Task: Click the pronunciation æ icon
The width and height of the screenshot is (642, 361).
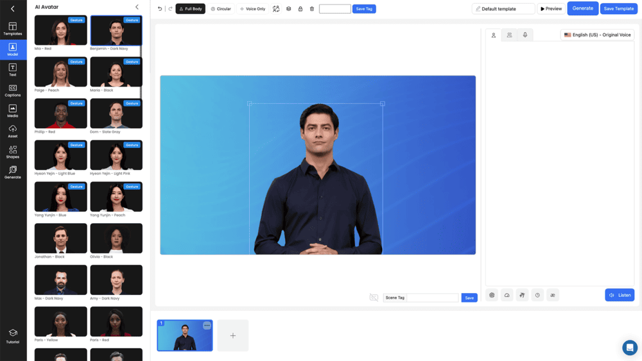Action: pyautogui.click(x=552, y=295)
